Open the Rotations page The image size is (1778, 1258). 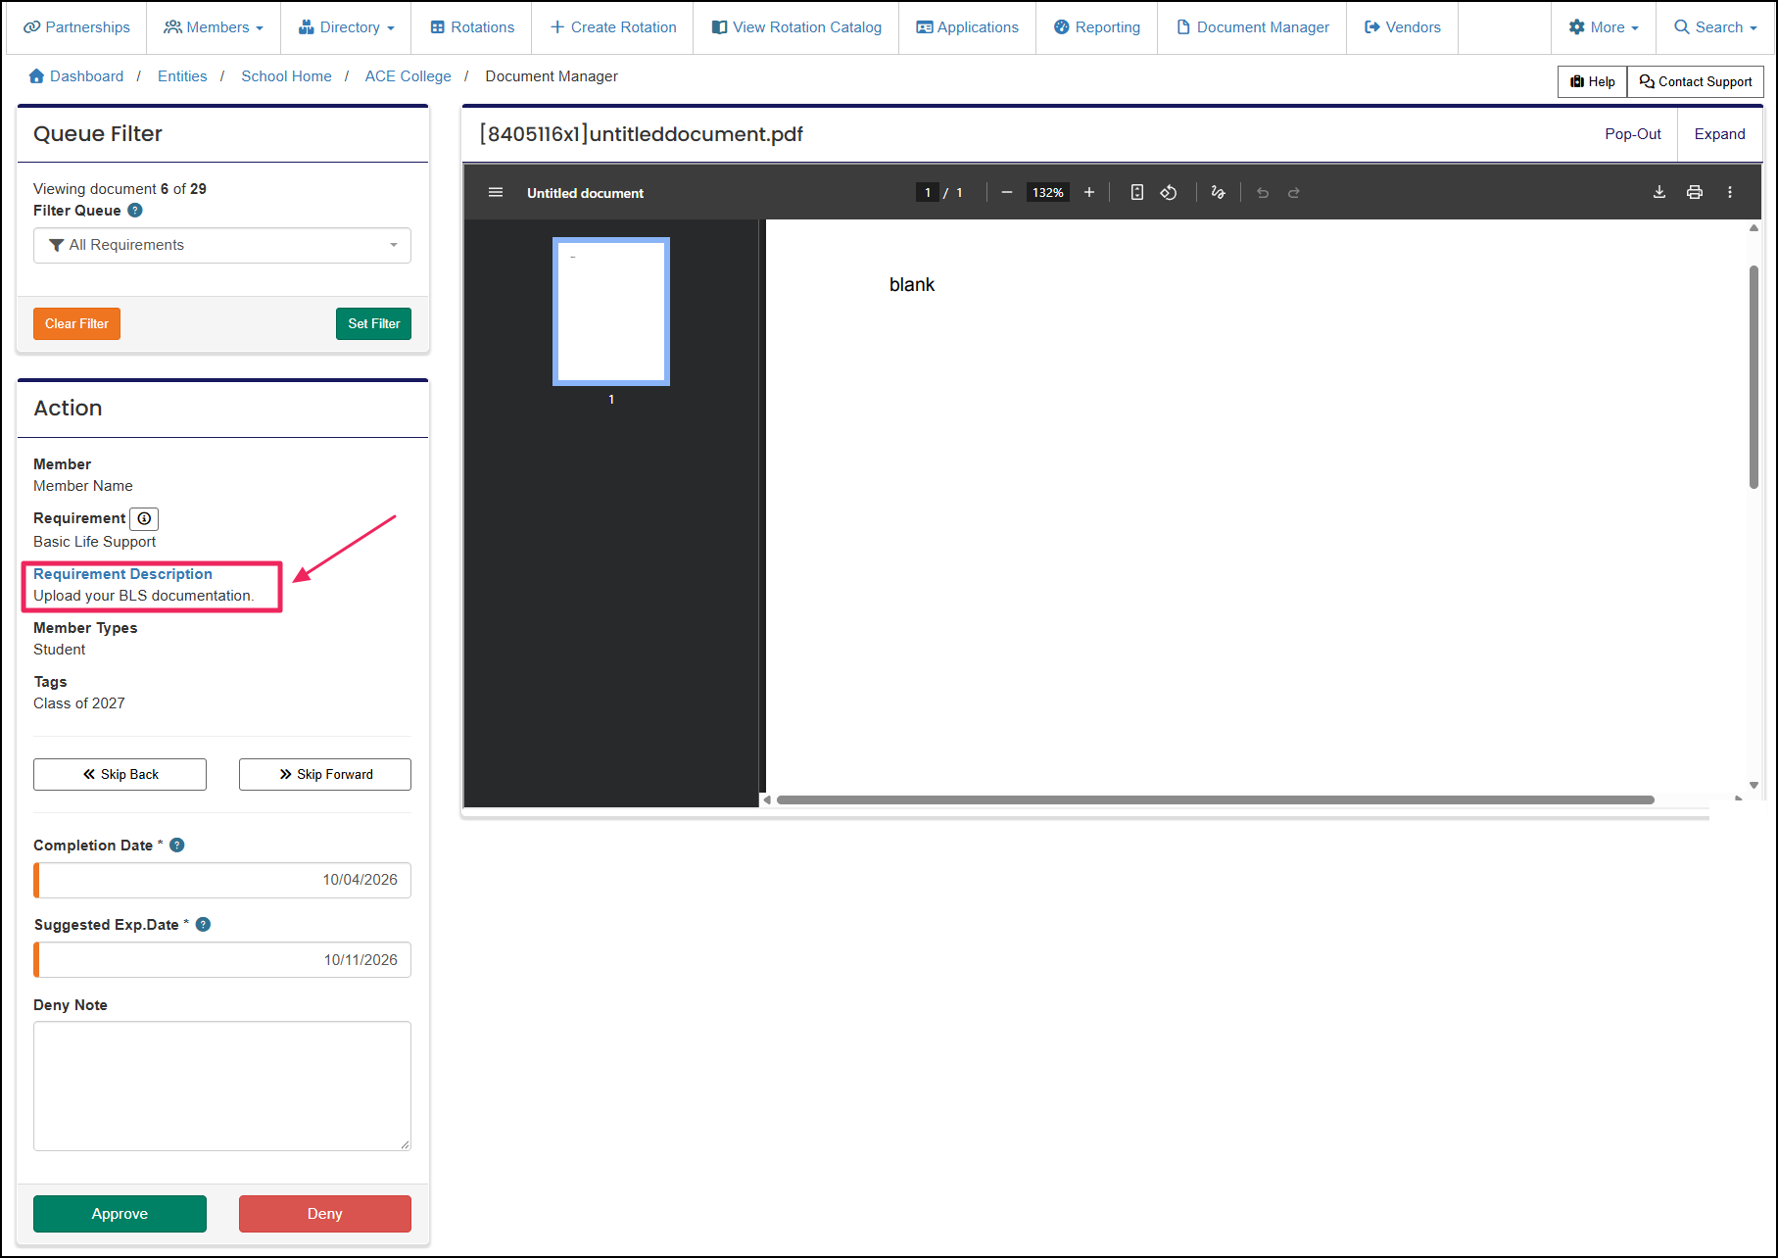472,27
